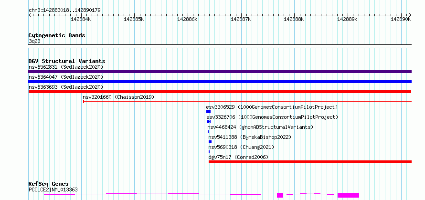Click ruler position 142885k
425x200 pixels.
click(x=134, y=19)
